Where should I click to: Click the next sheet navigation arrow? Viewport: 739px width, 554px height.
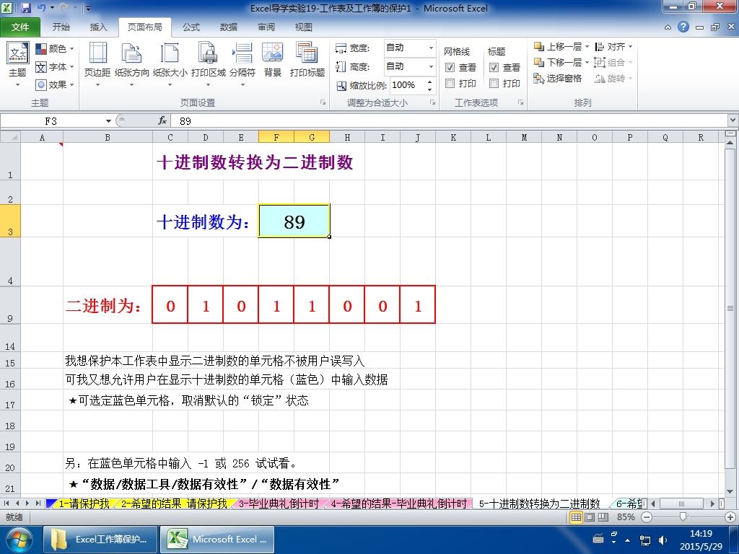click(27, 504)
